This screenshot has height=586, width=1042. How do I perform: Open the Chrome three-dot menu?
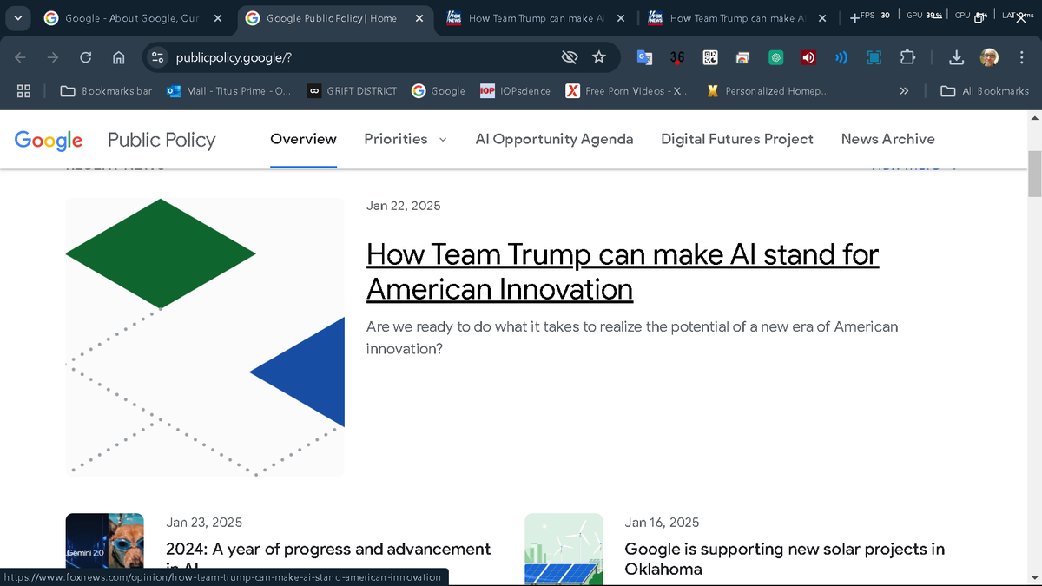point(1022,57)
